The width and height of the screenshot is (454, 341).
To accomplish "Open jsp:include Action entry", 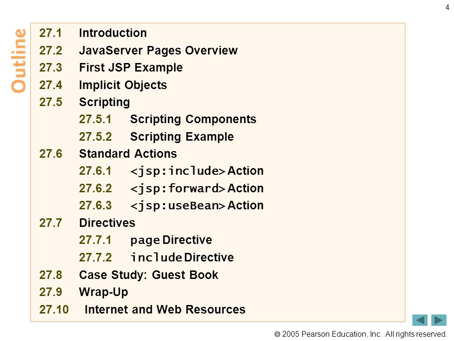I will pos(171,171).
